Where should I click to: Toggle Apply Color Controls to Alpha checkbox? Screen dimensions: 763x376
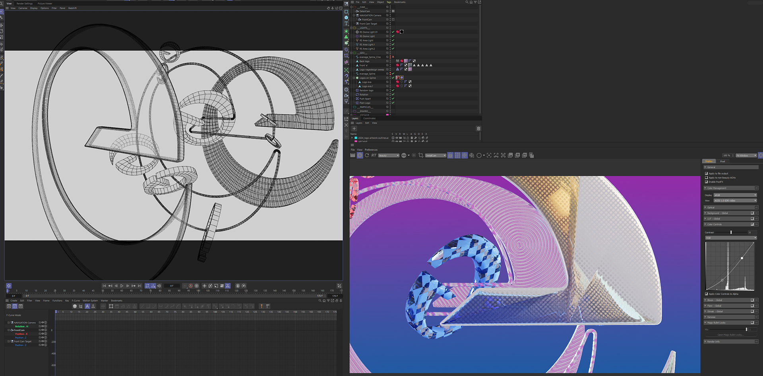click(707, 294)
